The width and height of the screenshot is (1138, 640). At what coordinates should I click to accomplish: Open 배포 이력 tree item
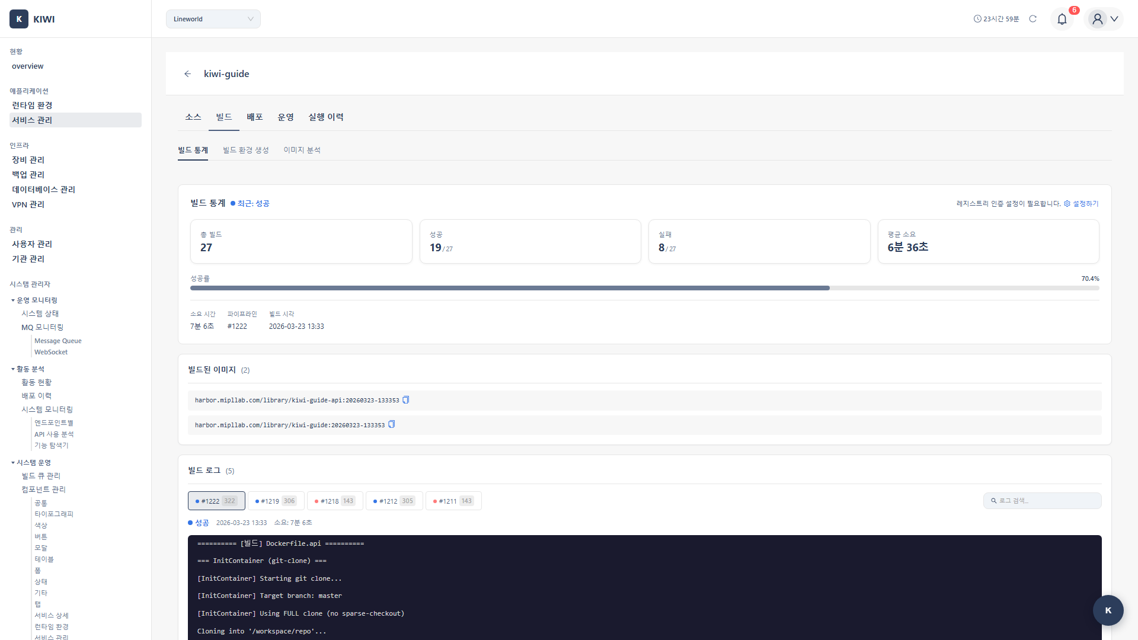point(37,396)
